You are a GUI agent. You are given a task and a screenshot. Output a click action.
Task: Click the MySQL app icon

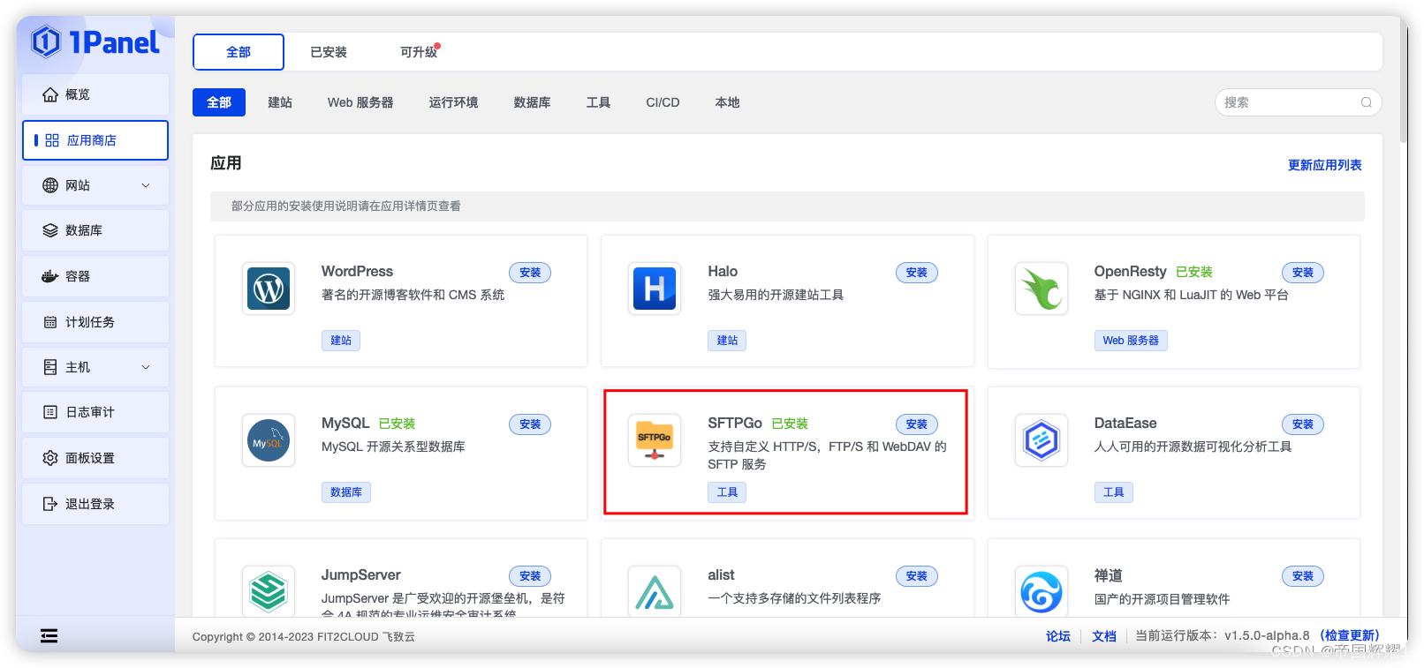click(269, 440)
